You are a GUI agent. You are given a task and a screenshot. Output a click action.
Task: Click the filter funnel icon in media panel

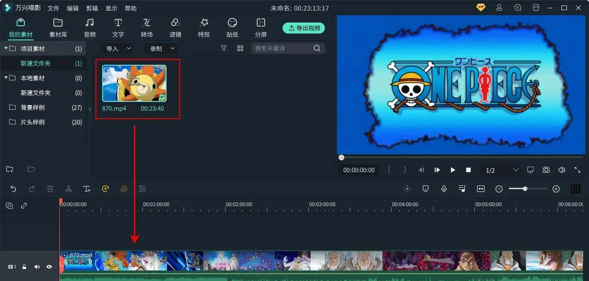(x=223, y=48)
